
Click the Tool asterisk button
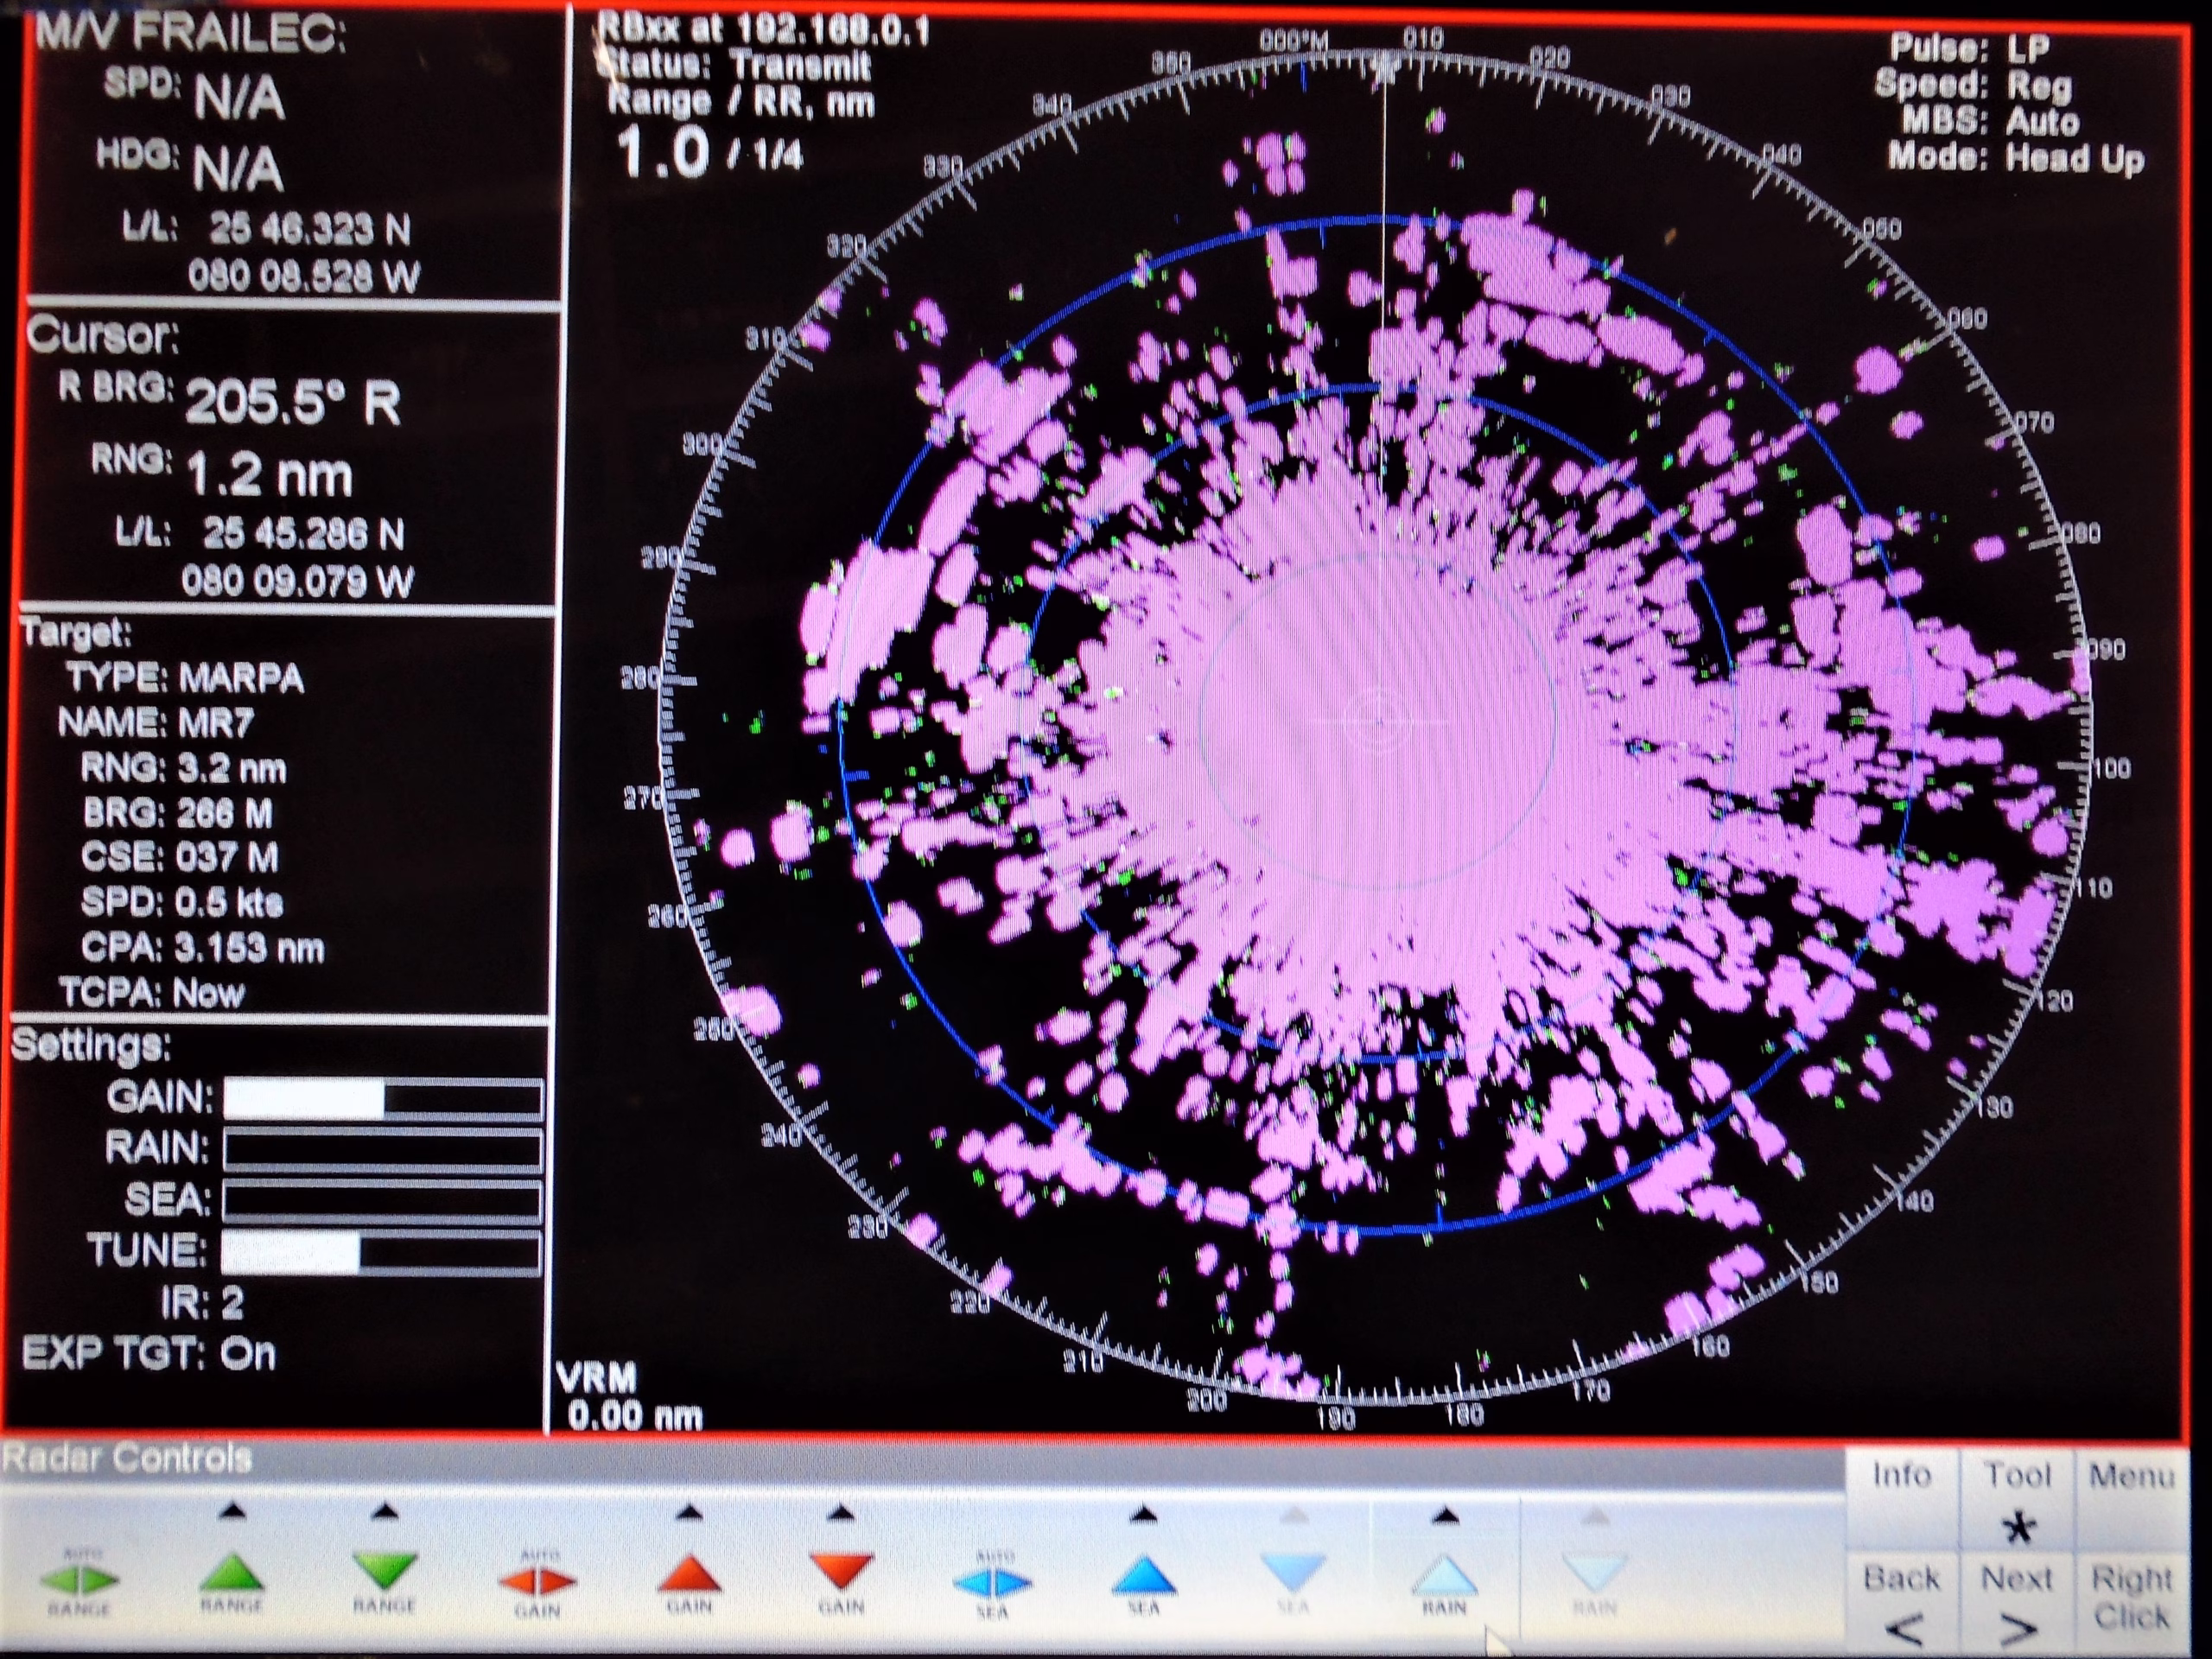coord(2017,1498)
